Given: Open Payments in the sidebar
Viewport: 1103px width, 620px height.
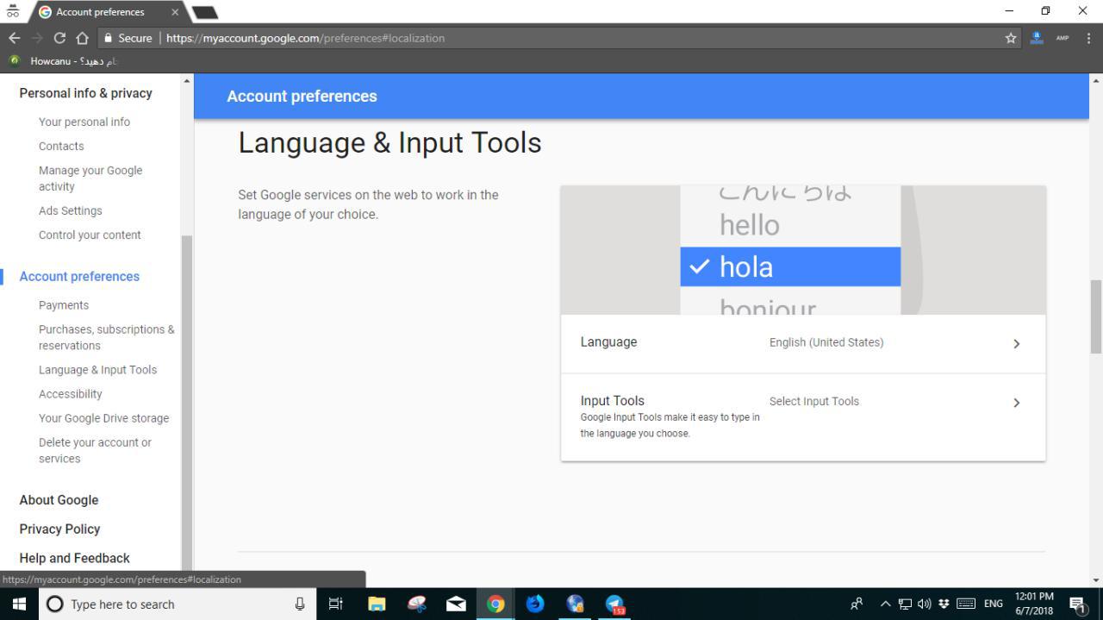Looking at the screenshot, I should pyautogui.click(x=64, y=305).
